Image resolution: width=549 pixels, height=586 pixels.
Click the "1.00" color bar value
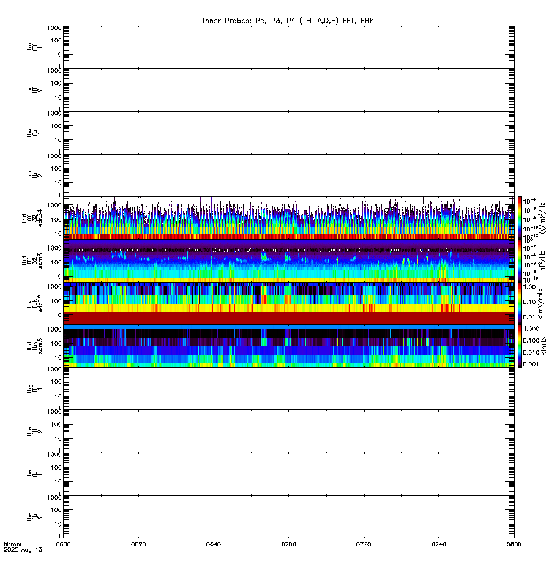[529, 287]
